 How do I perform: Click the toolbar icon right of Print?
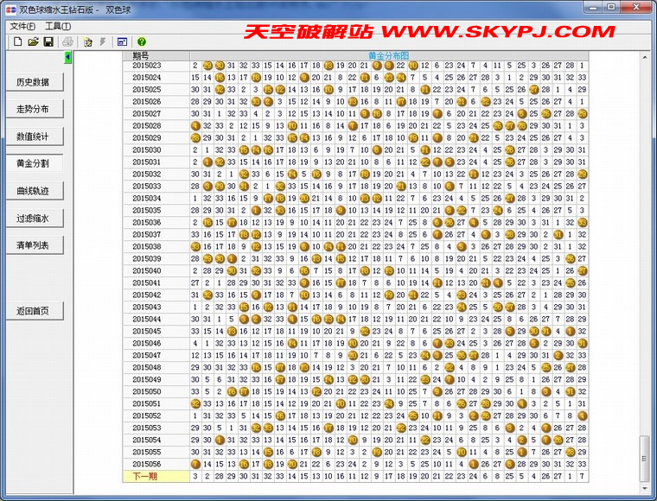point(87,41)
